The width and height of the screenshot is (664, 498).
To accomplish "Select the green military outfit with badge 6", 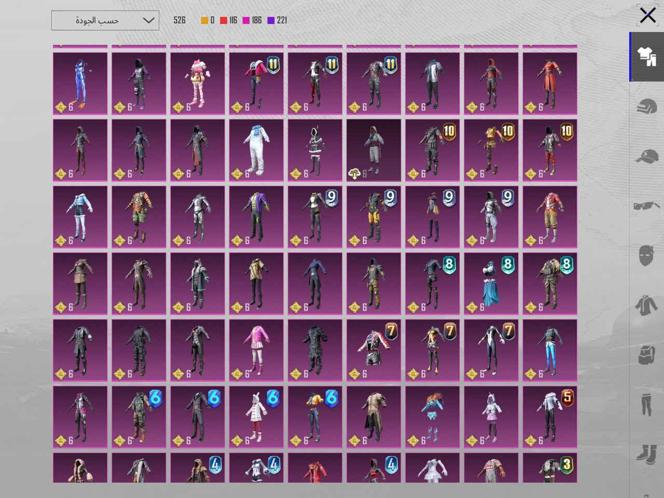I will tap(139, 417).
